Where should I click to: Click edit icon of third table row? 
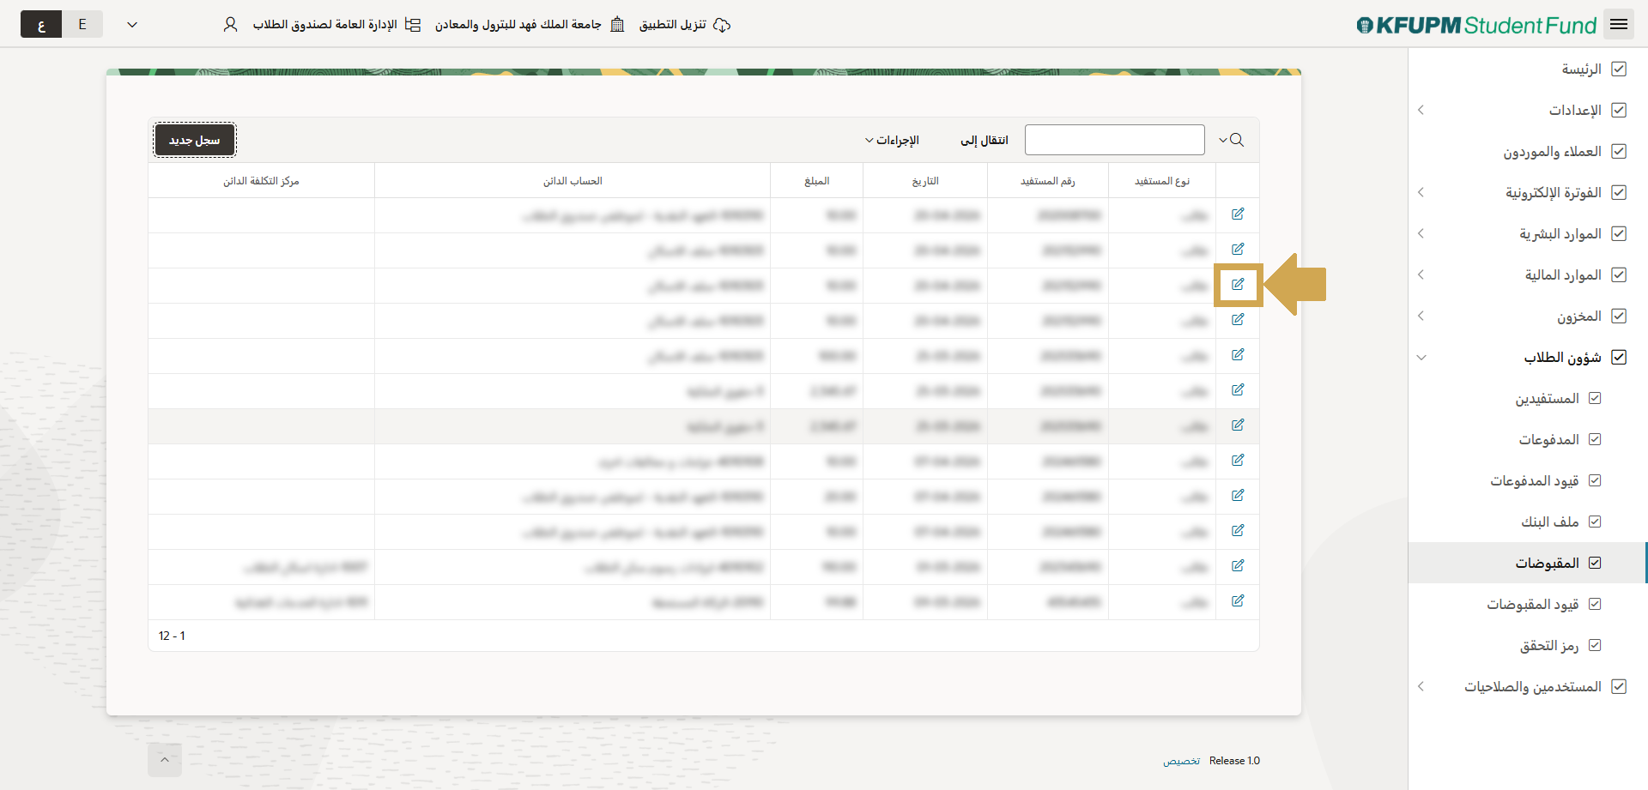(1238, 285)
